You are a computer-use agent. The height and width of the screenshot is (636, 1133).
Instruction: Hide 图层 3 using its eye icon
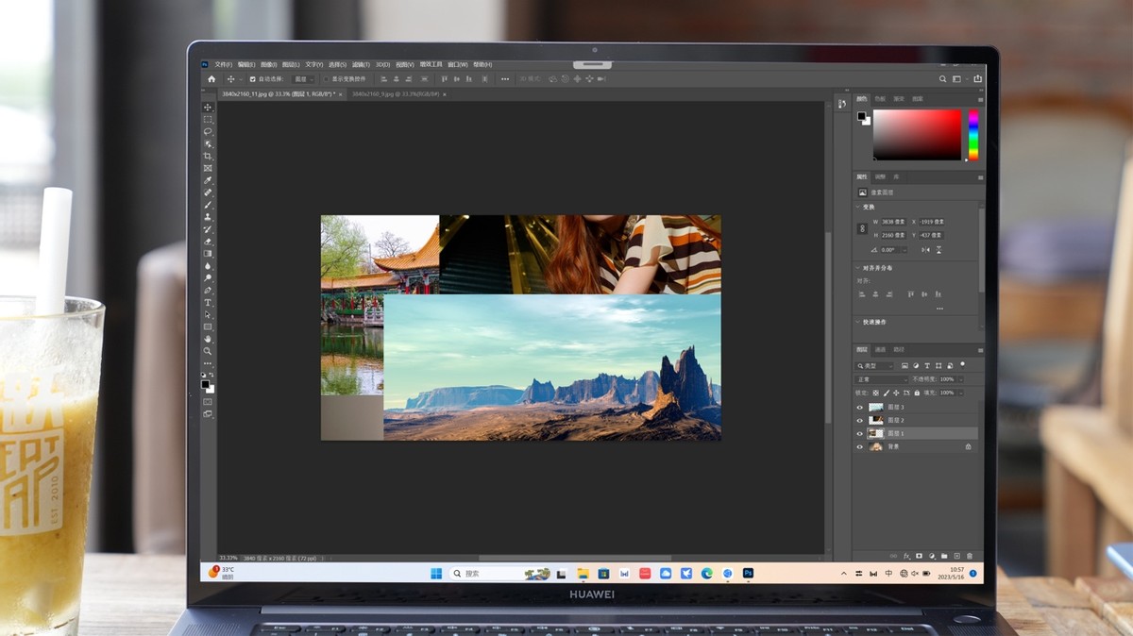coord(859,408)
